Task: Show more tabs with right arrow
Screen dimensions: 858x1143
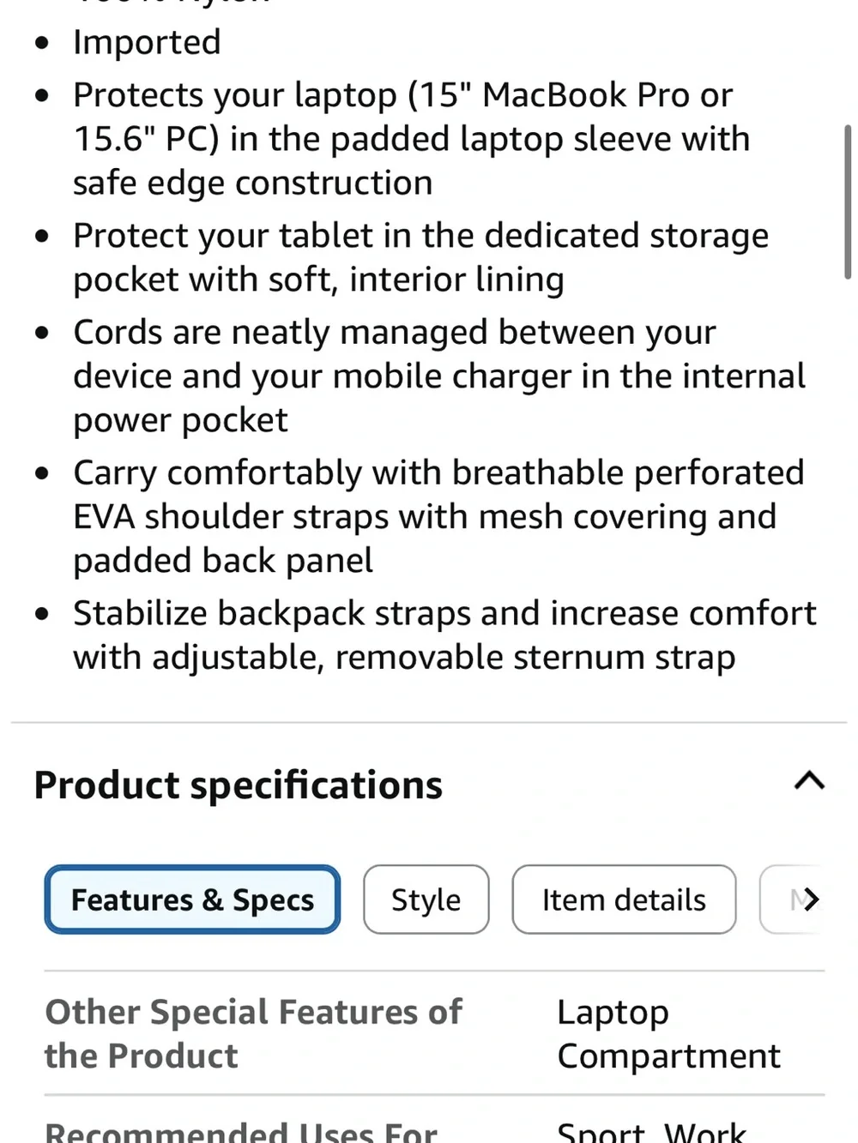Action: (x=810, y=899)
